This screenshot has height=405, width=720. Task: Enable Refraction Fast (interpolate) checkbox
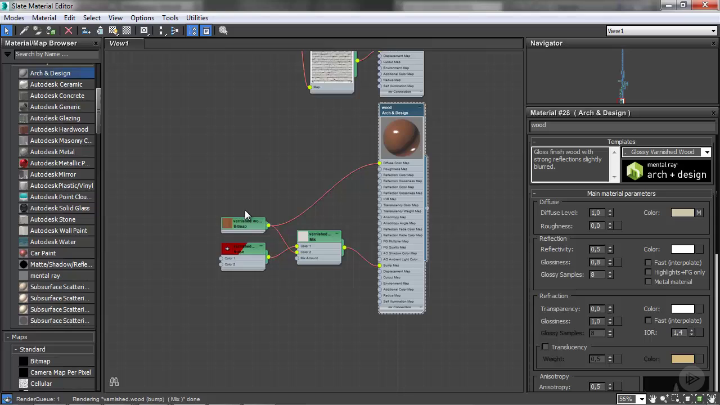point(648,321)
